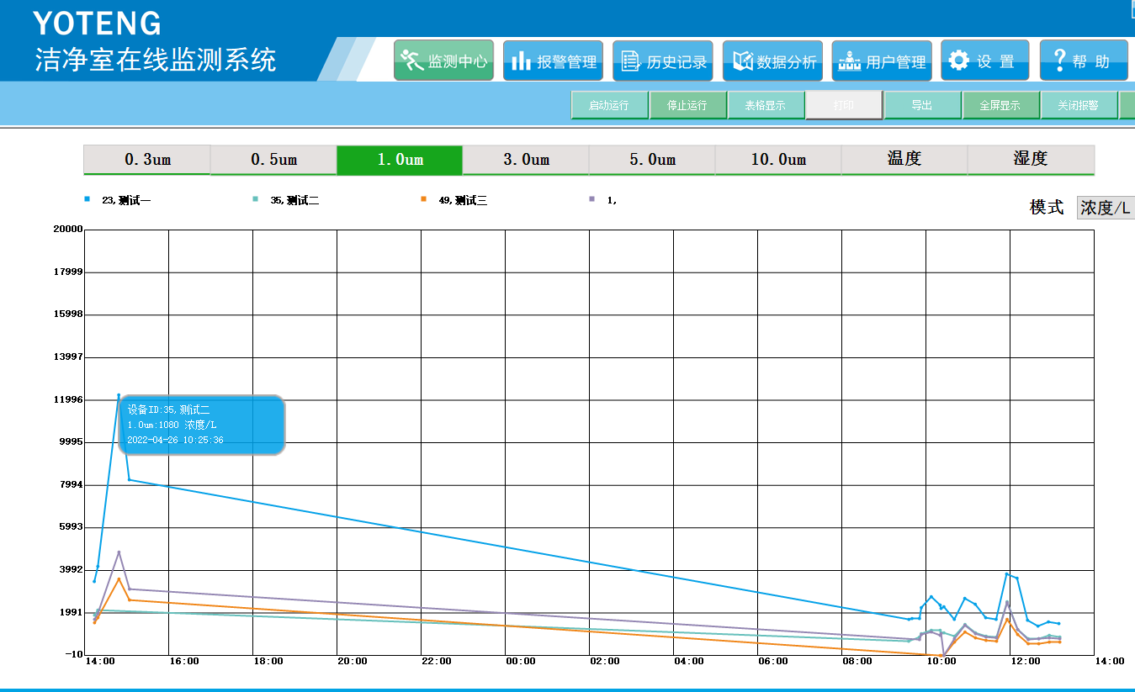
Task: Select the 10.0um particle size tab
Action: click(778, 160)
